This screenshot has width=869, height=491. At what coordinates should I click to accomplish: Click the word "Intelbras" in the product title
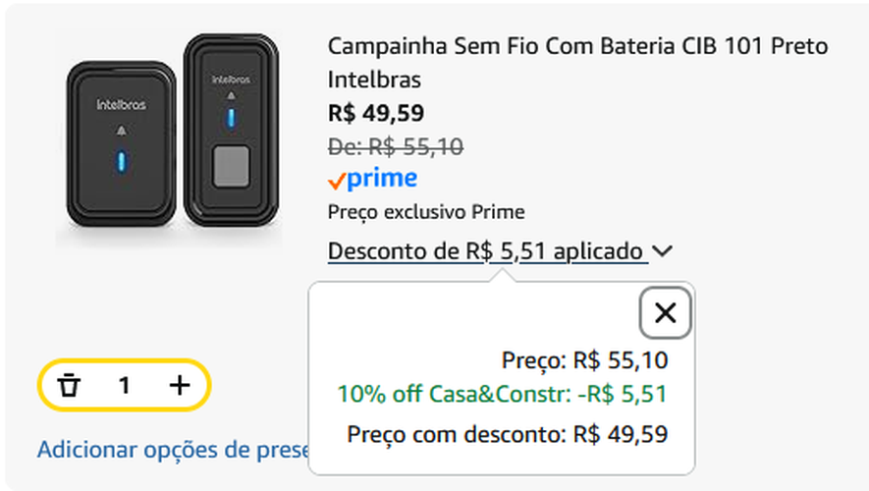(374, 79)
